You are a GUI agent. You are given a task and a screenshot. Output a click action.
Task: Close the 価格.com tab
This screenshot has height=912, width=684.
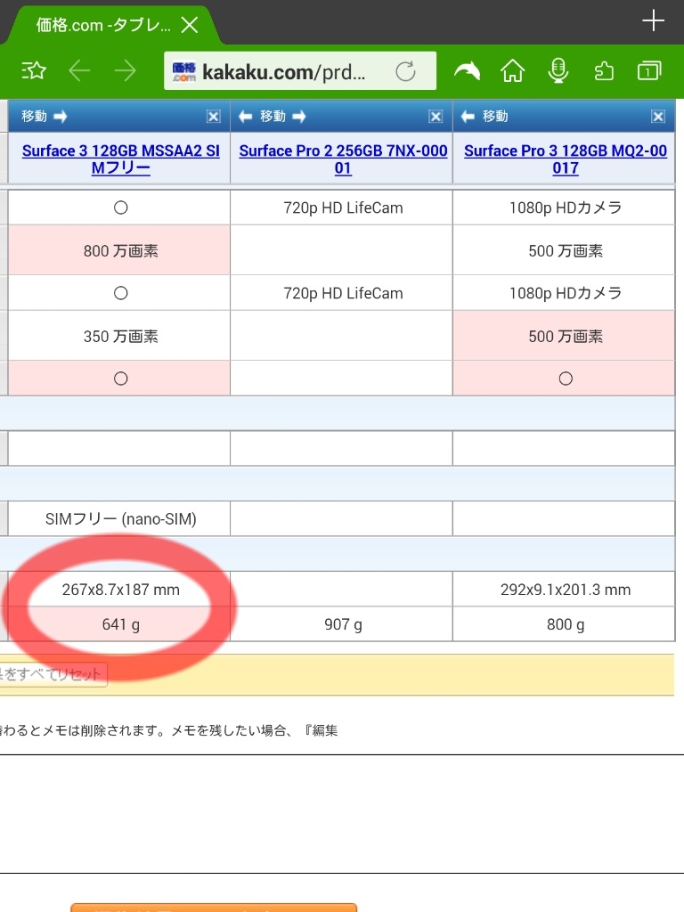coord(190,24)
